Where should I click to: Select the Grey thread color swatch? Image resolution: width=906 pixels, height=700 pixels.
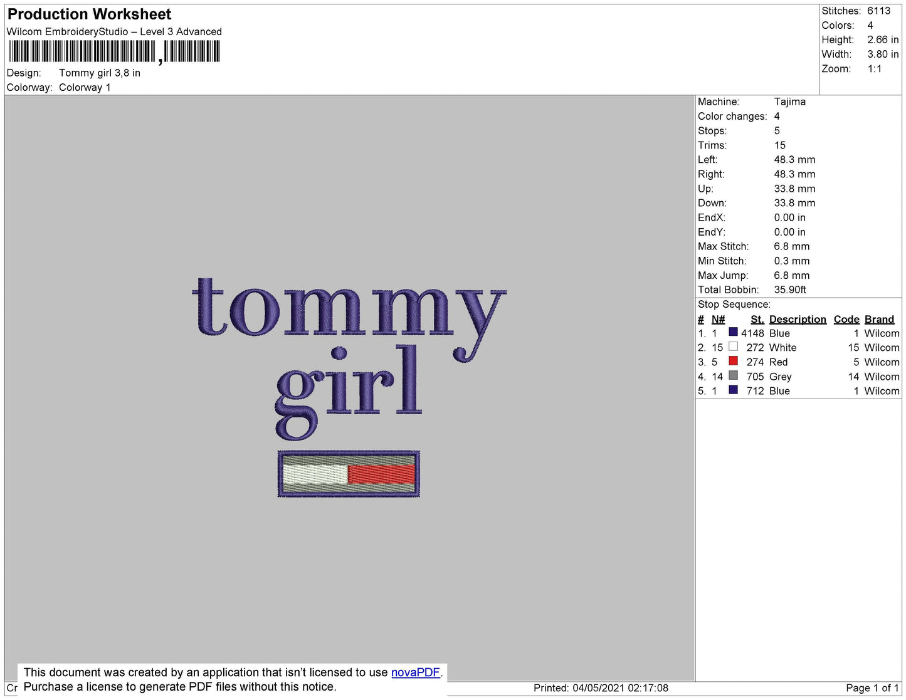(x=733, y=375)
